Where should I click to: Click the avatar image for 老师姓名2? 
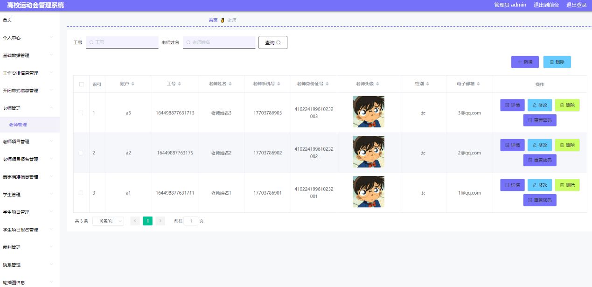coord(369,152)
